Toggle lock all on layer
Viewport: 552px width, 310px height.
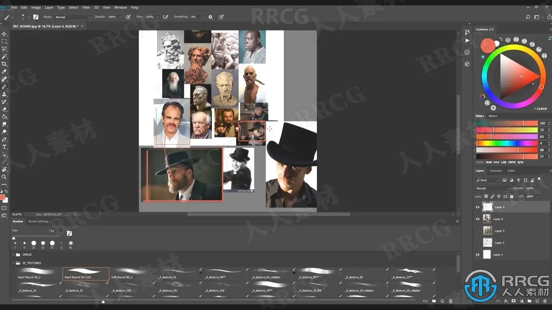pyautogui.click(x=511, y=196)
